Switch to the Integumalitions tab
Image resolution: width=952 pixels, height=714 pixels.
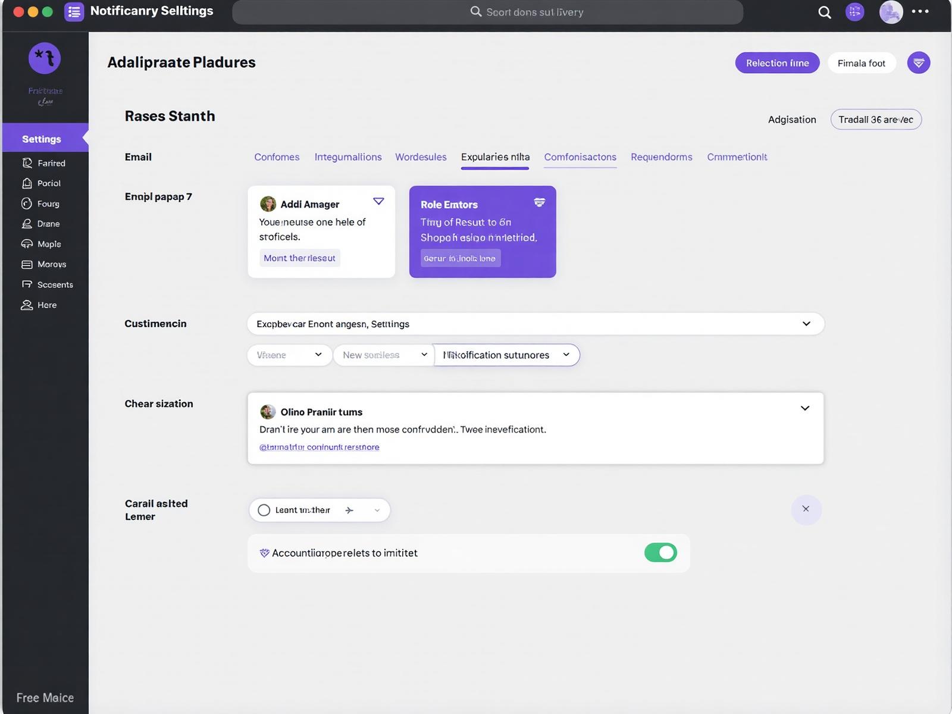click(x=348, y=157)
